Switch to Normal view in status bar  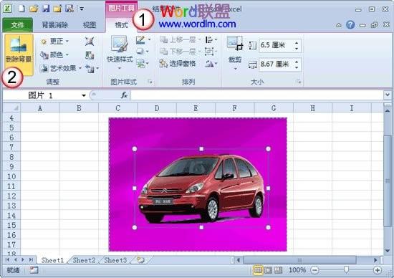point(258,270)
